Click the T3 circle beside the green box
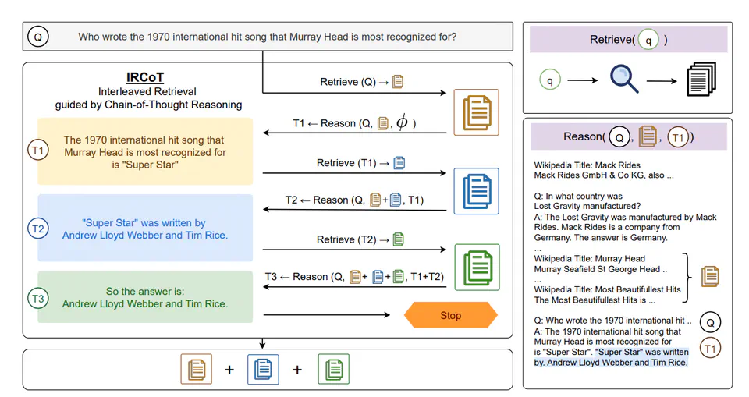 coord(37,297)
